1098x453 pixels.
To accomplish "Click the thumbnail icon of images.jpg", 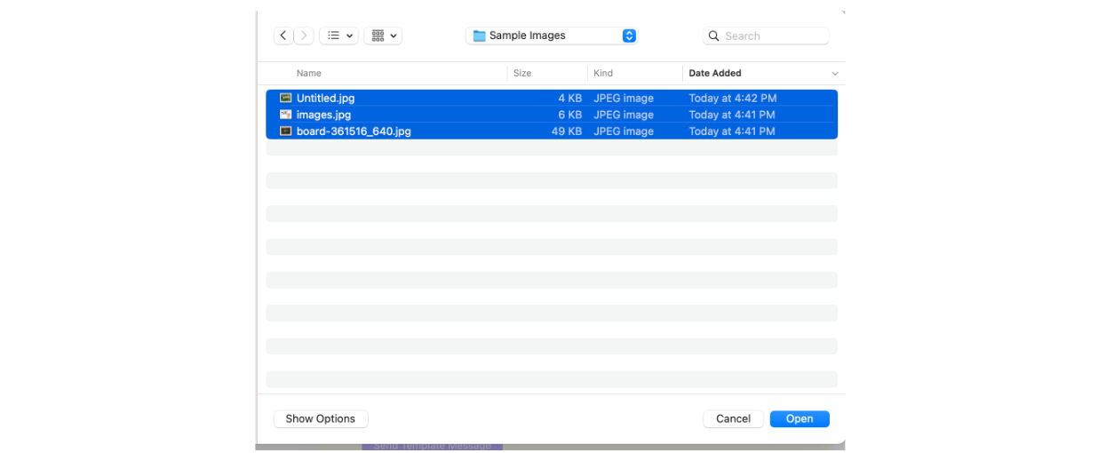I will coord(285,115).
